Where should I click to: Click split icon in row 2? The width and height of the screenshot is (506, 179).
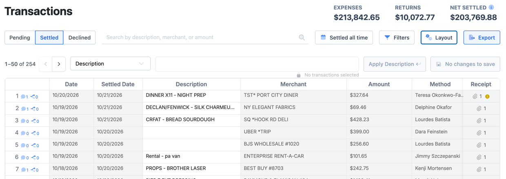[33, 109]
